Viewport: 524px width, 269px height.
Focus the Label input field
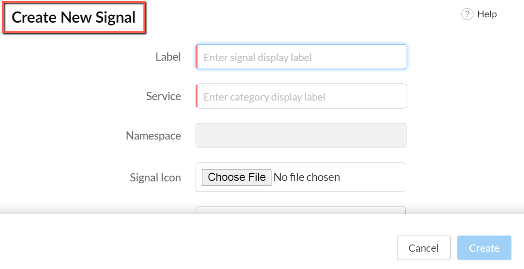(301, 57)
